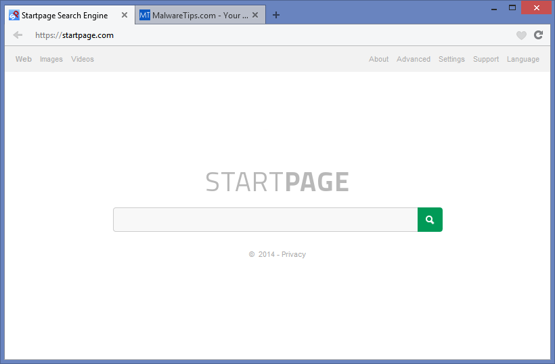Click the green search magnifier button
This screenshot has height=364, width=555.
[430, 220]
